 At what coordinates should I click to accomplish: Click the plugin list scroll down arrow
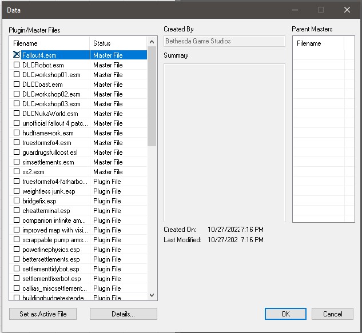coord(152,295)
